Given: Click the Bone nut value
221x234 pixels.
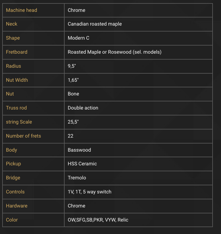Looking at the screenshot, I should coord(73,94).
